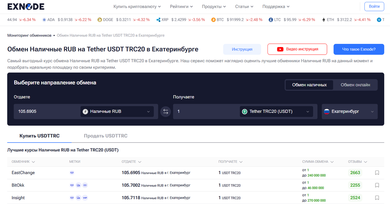Switch to Обмен онлайн mode
This screenshot has width=390, height=204.
(355, 85)
